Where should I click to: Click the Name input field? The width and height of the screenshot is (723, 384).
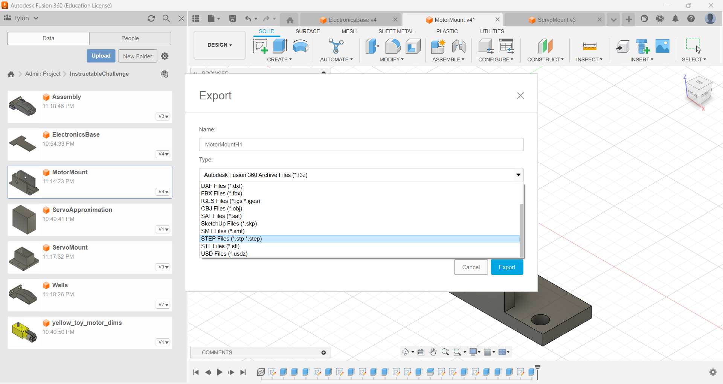pyautogui.click(x=361, y=145)
